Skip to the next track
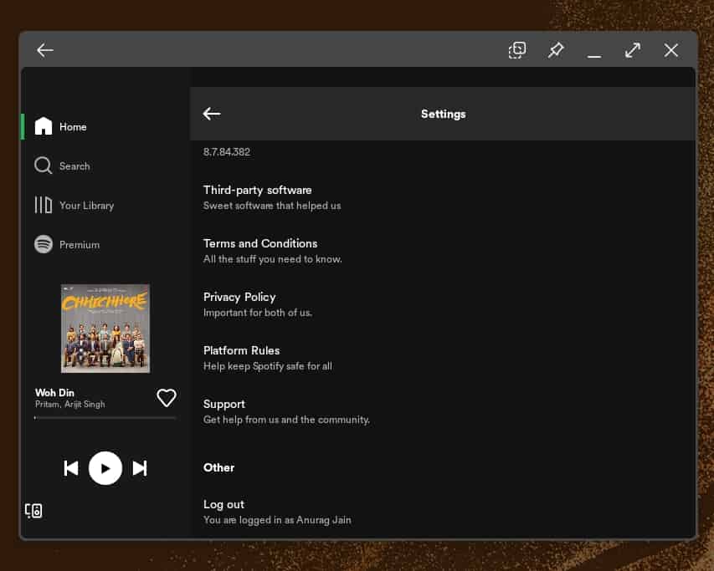This screenshot has height=571, width=714. 139,468
